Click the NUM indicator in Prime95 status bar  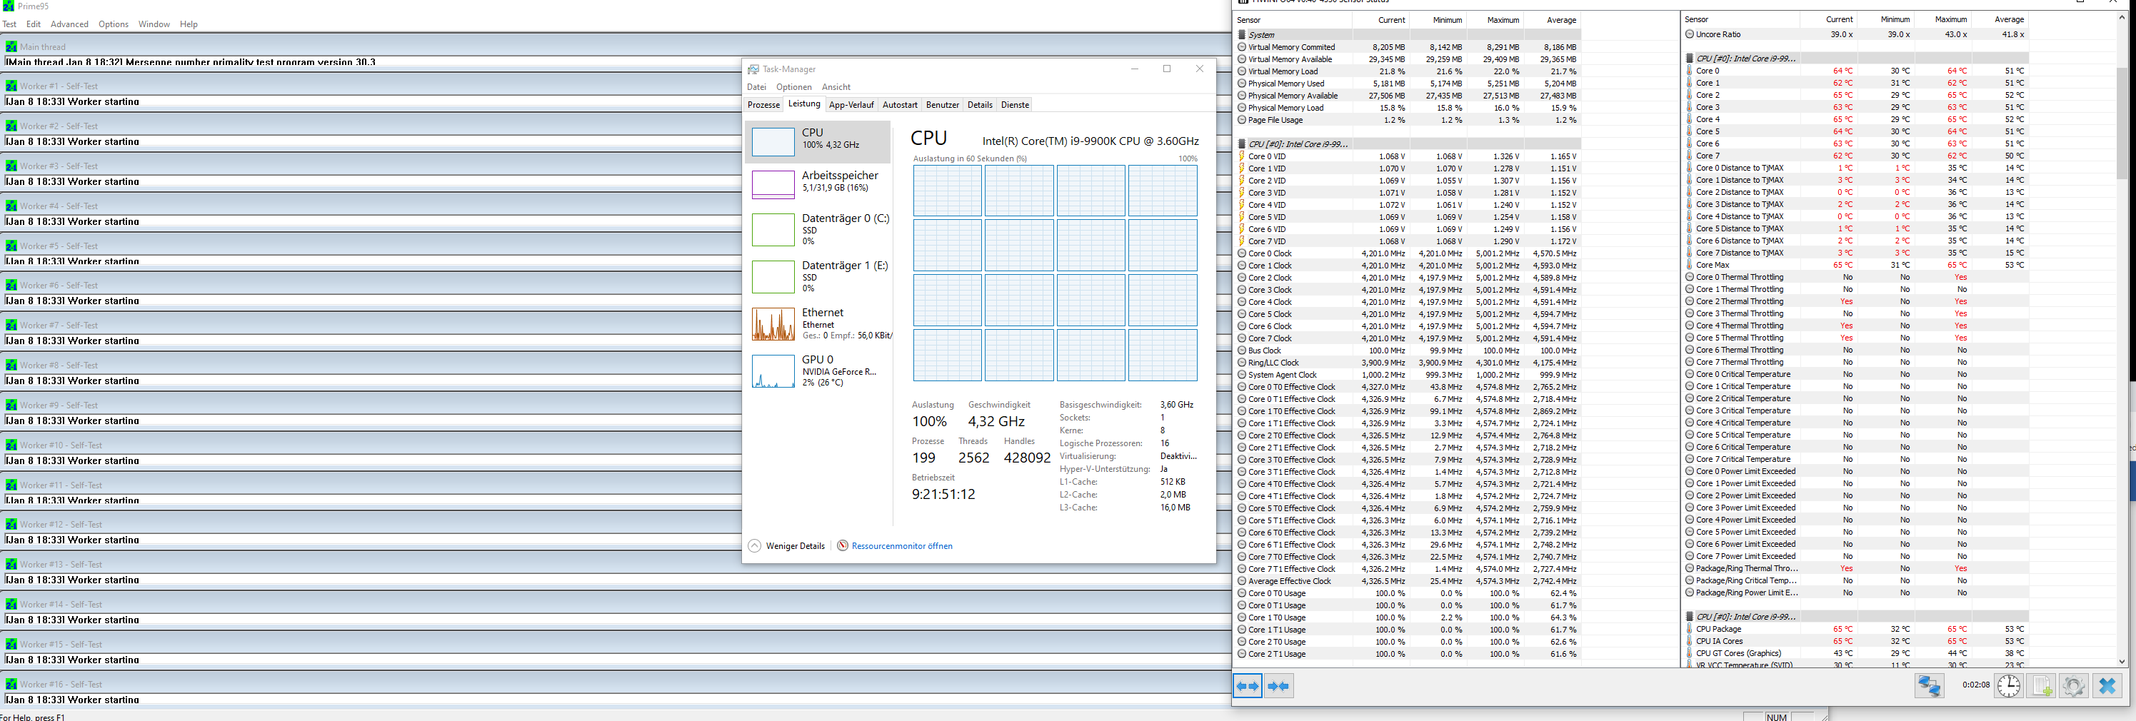pyautogui.click(x=1776, y=716)
